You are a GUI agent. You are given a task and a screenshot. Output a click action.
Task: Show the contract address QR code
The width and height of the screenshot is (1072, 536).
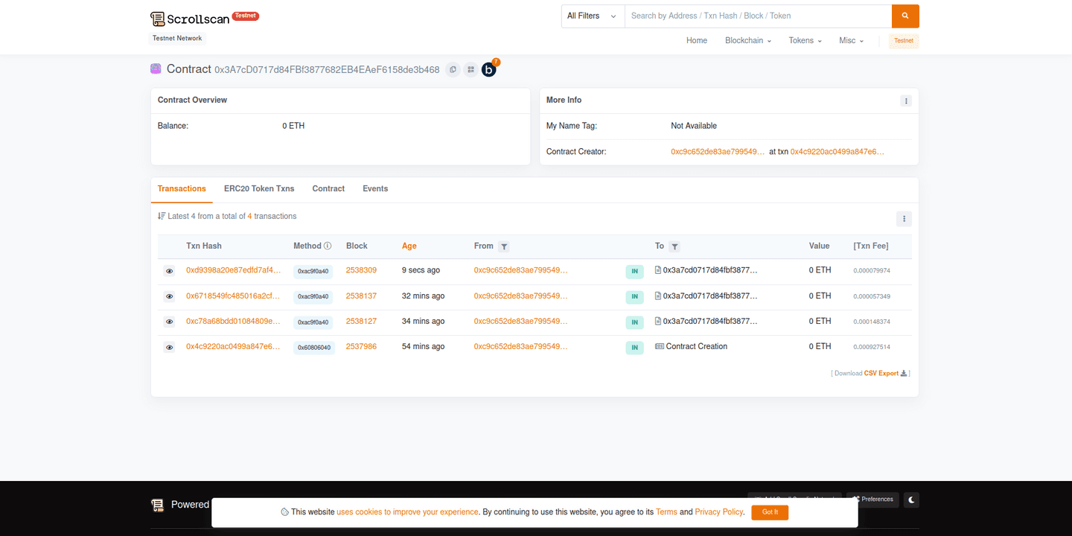tap(470, 69)
